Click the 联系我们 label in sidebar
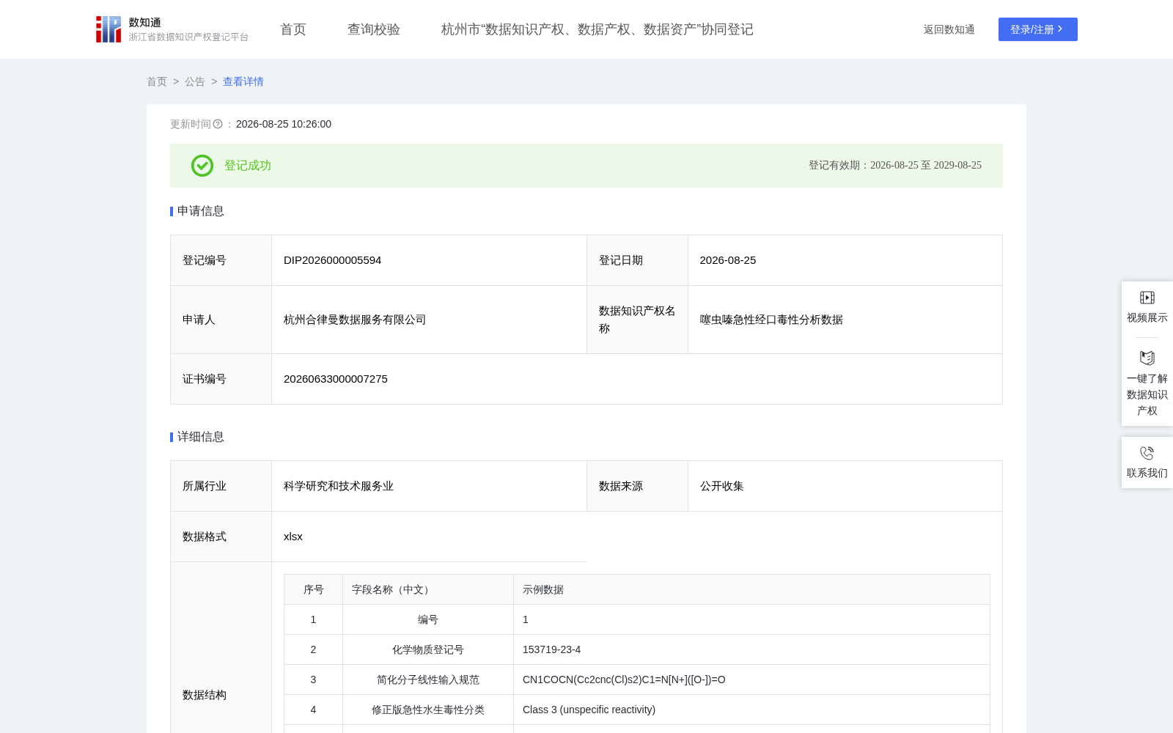Image resolution: width=1173 pixels, height=733 pixels. click(x=1147, y=473)
